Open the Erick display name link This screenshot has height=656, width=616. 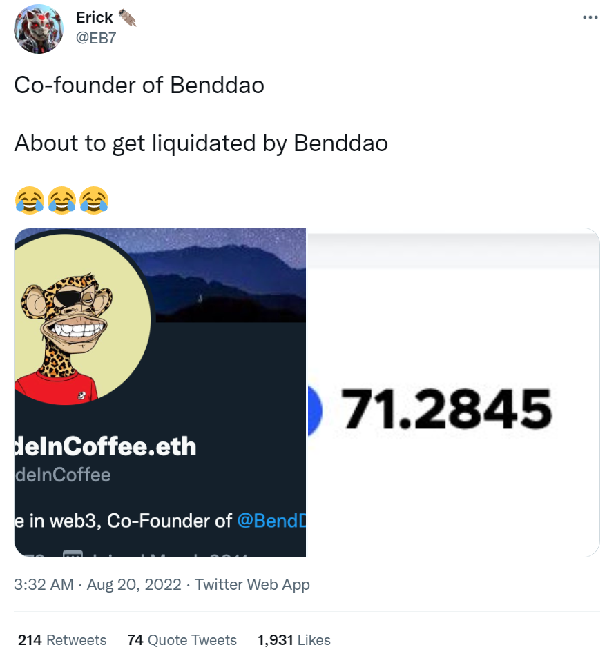point(95,18)
